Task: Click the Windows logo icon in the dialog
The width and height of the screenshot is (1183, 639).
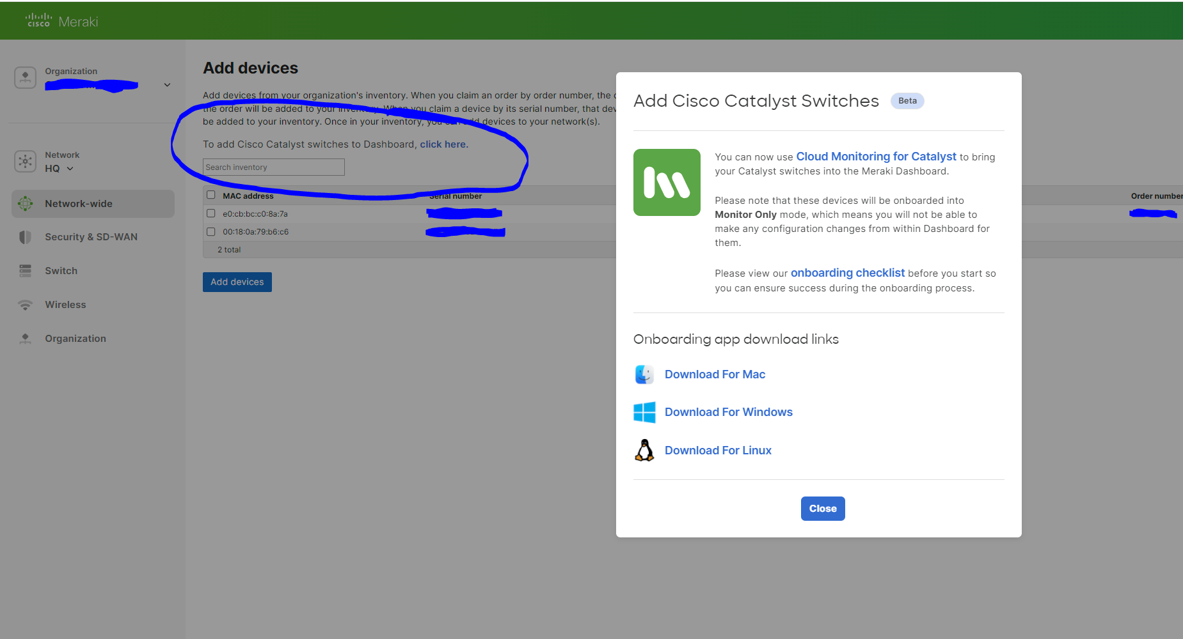Action: tap(644, 412)
